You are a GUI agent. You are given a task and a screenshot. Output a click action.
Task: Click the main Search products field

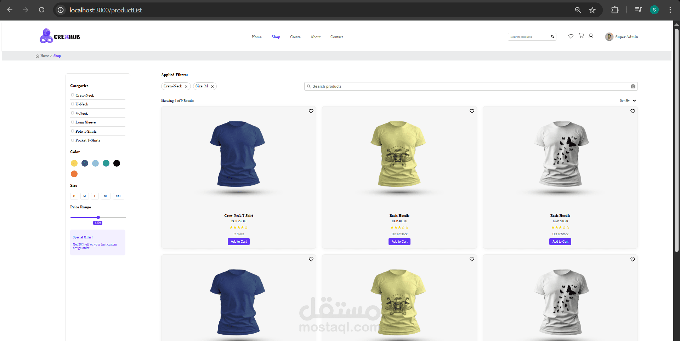[x=471, y=86]
